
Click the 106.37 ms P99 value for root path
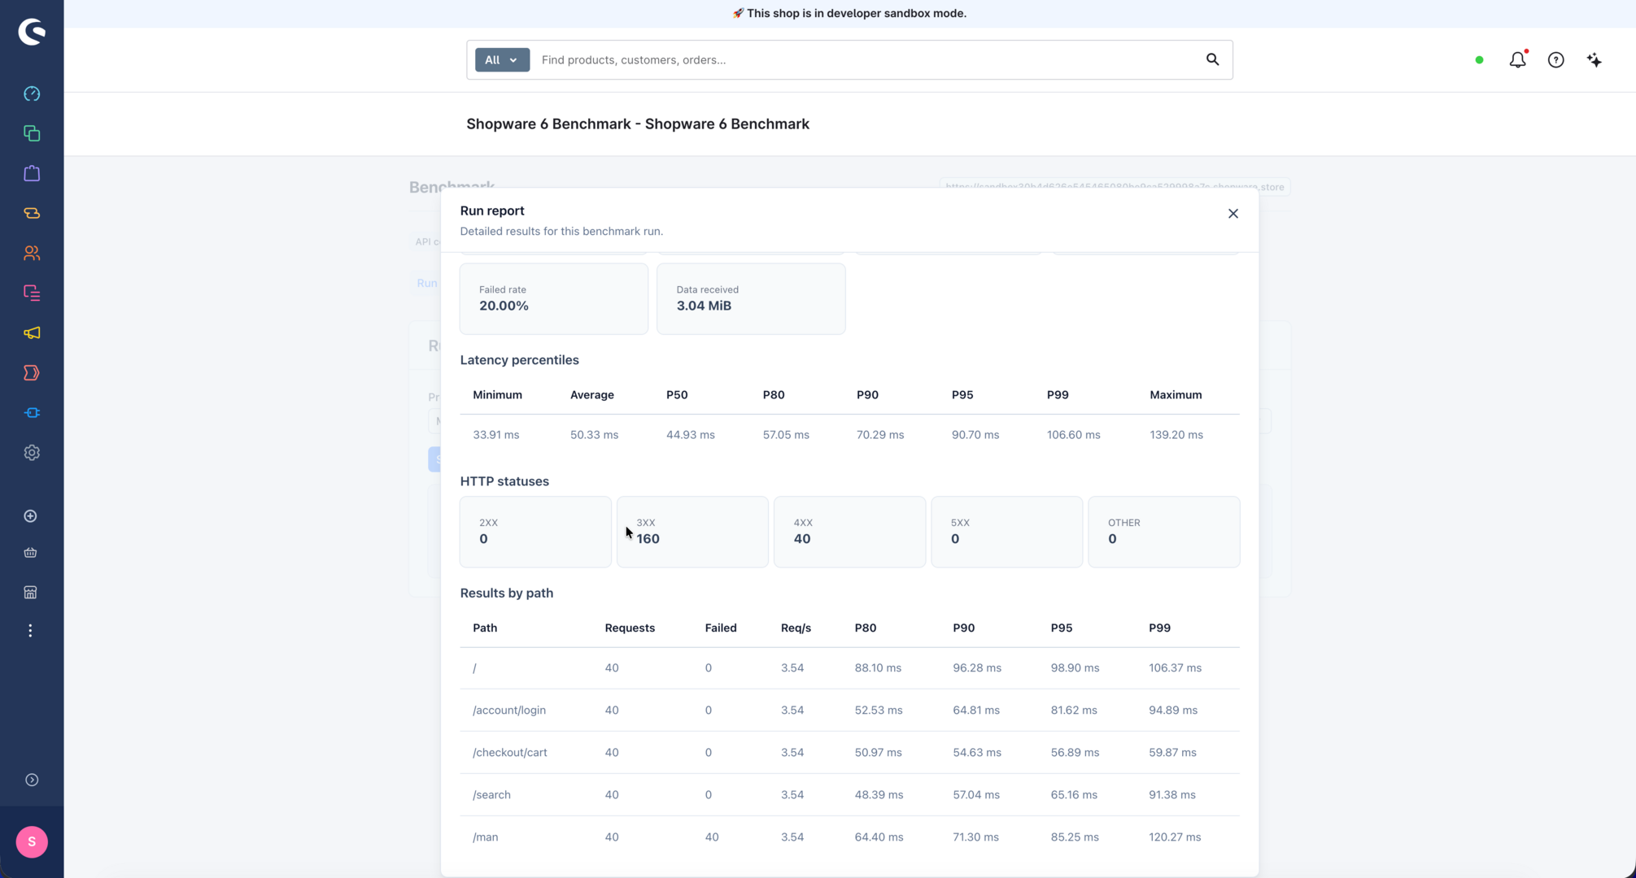(x=1175, y=667)
